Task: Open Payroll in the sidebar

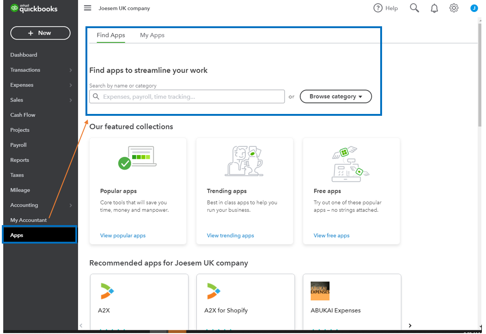Action: tap(18, 145)
